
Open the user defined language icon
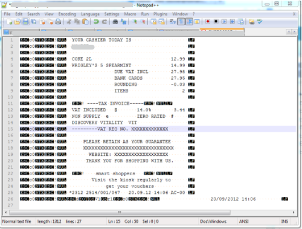(x=197, y=22)
